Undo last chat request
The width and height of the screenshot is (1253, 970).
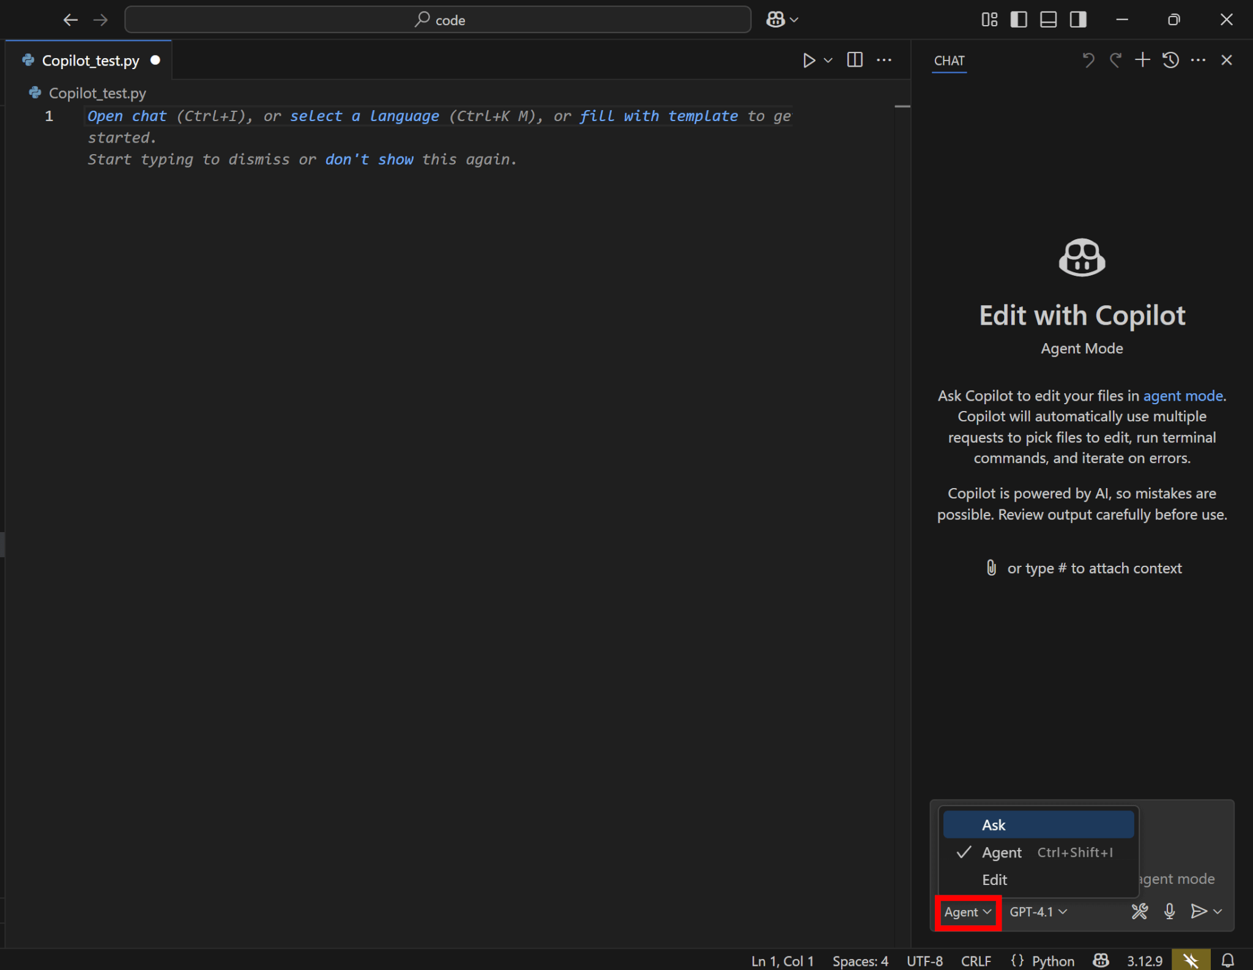[x=1088, y=60]
